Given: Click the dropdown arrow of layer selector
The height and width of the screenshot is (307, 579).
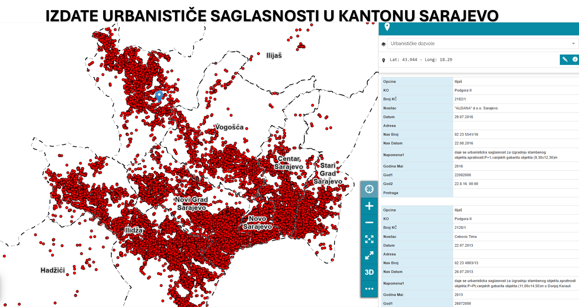Looking at the screenshot, I should click(x=573, y=44).
